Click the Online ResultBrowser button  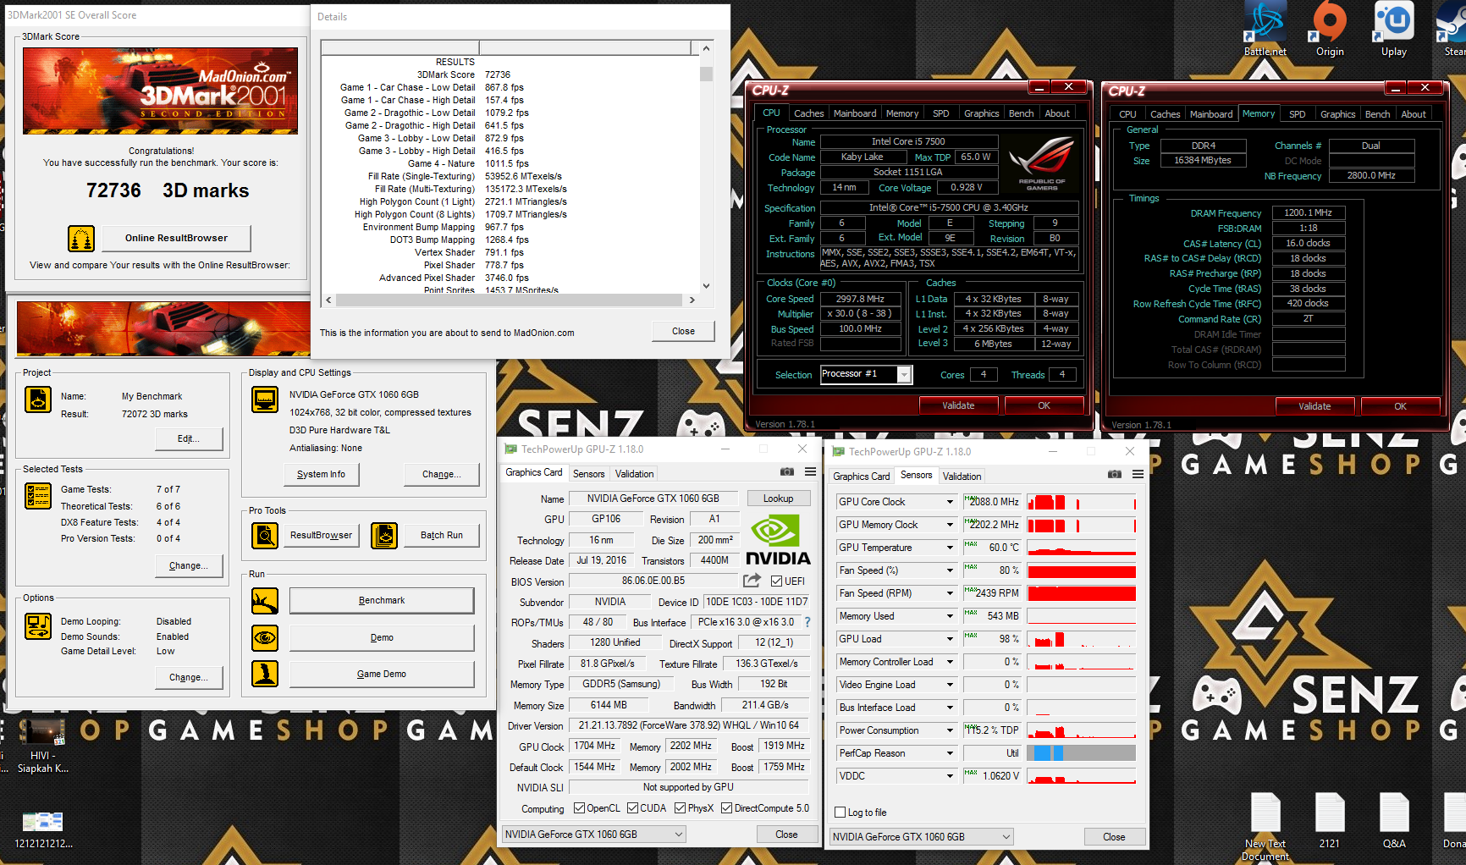point(176,238)
